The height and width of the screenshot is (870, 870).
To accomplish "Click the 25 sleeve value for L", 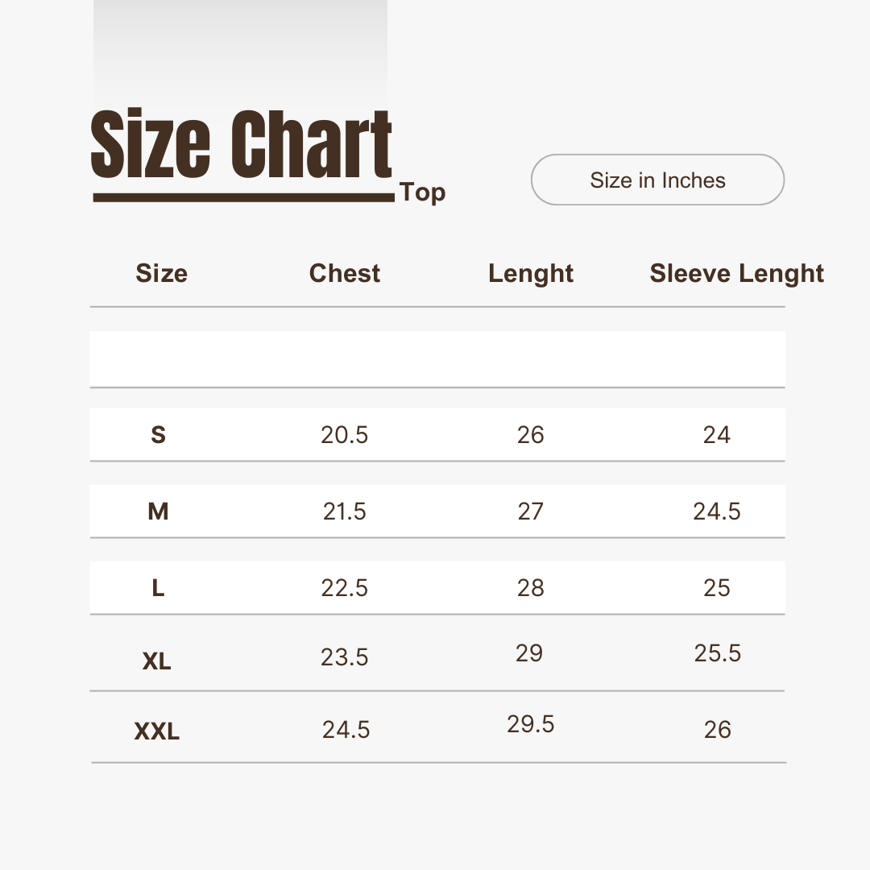I will coord(716,588).
